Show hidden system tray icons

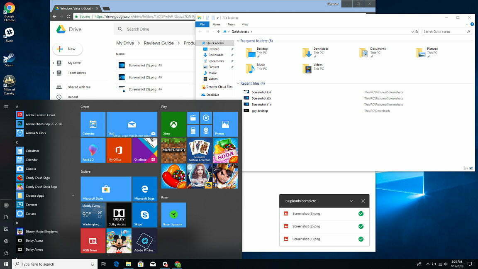coord(428,264)
